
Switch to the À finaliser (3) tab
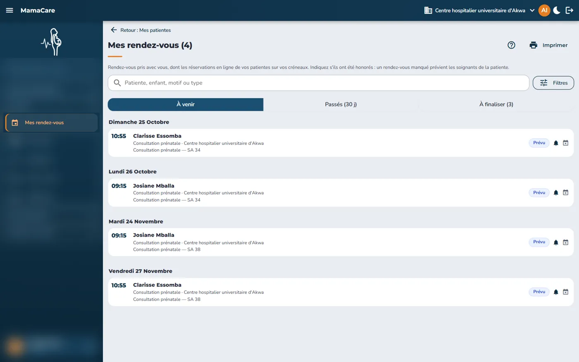pos(496,104)
